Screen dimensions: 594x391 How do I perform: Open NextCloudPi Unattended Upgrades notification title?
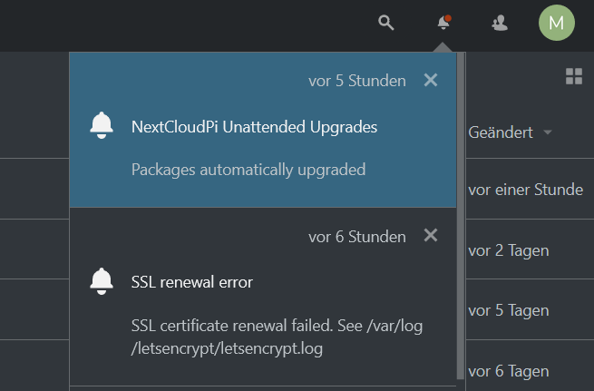[254, 127]
